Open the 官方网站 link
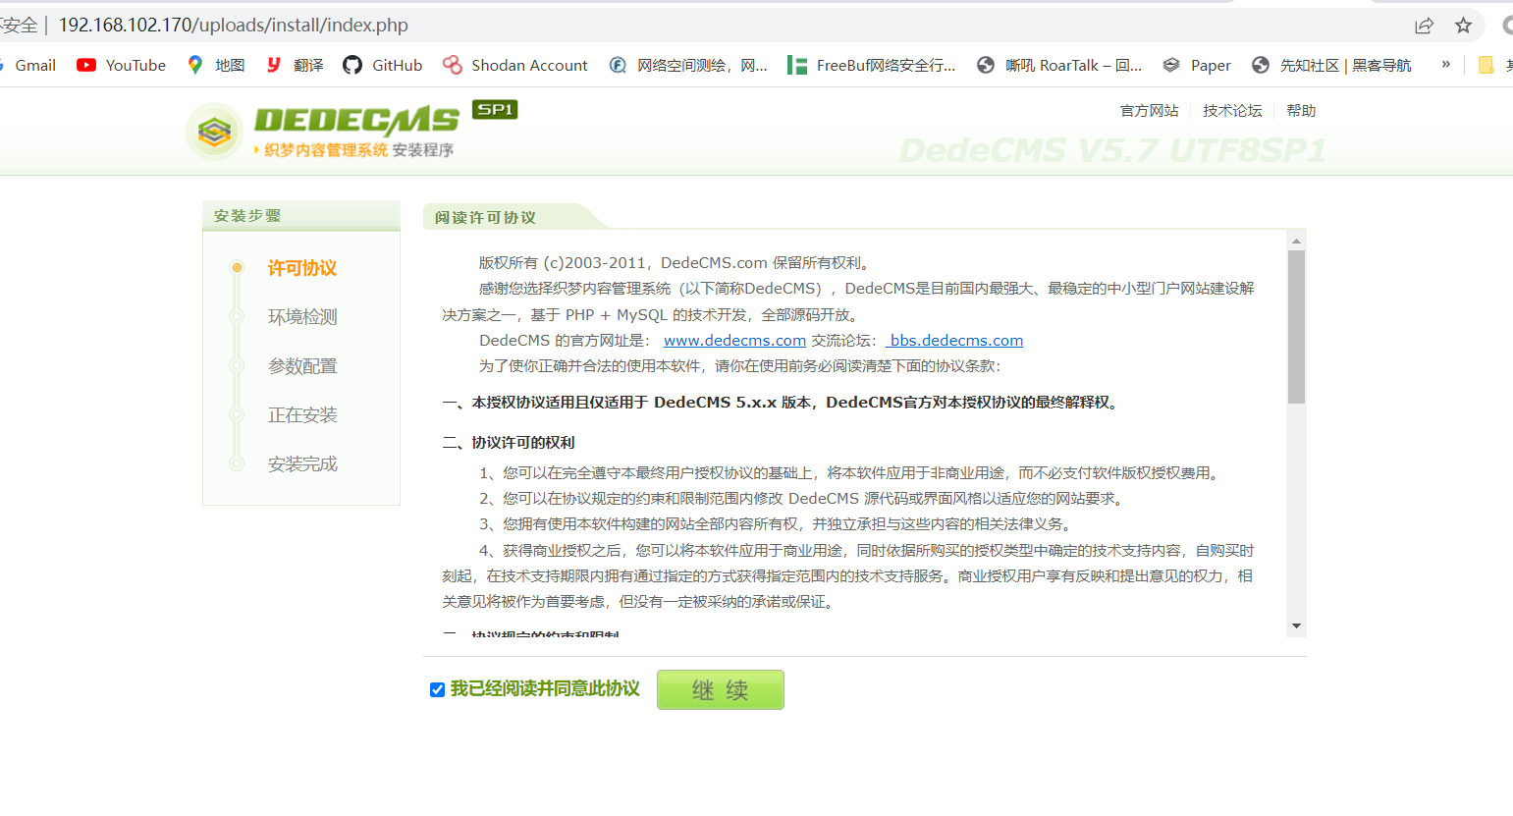The height and width of the screenshot is (816, 1513). 1149,110
